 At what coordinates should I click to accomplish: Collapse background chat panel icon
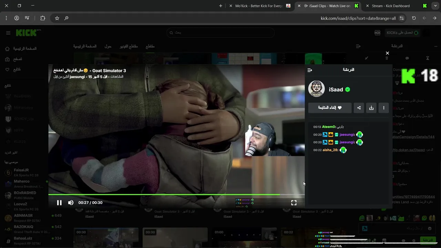(x=358, y=46)
